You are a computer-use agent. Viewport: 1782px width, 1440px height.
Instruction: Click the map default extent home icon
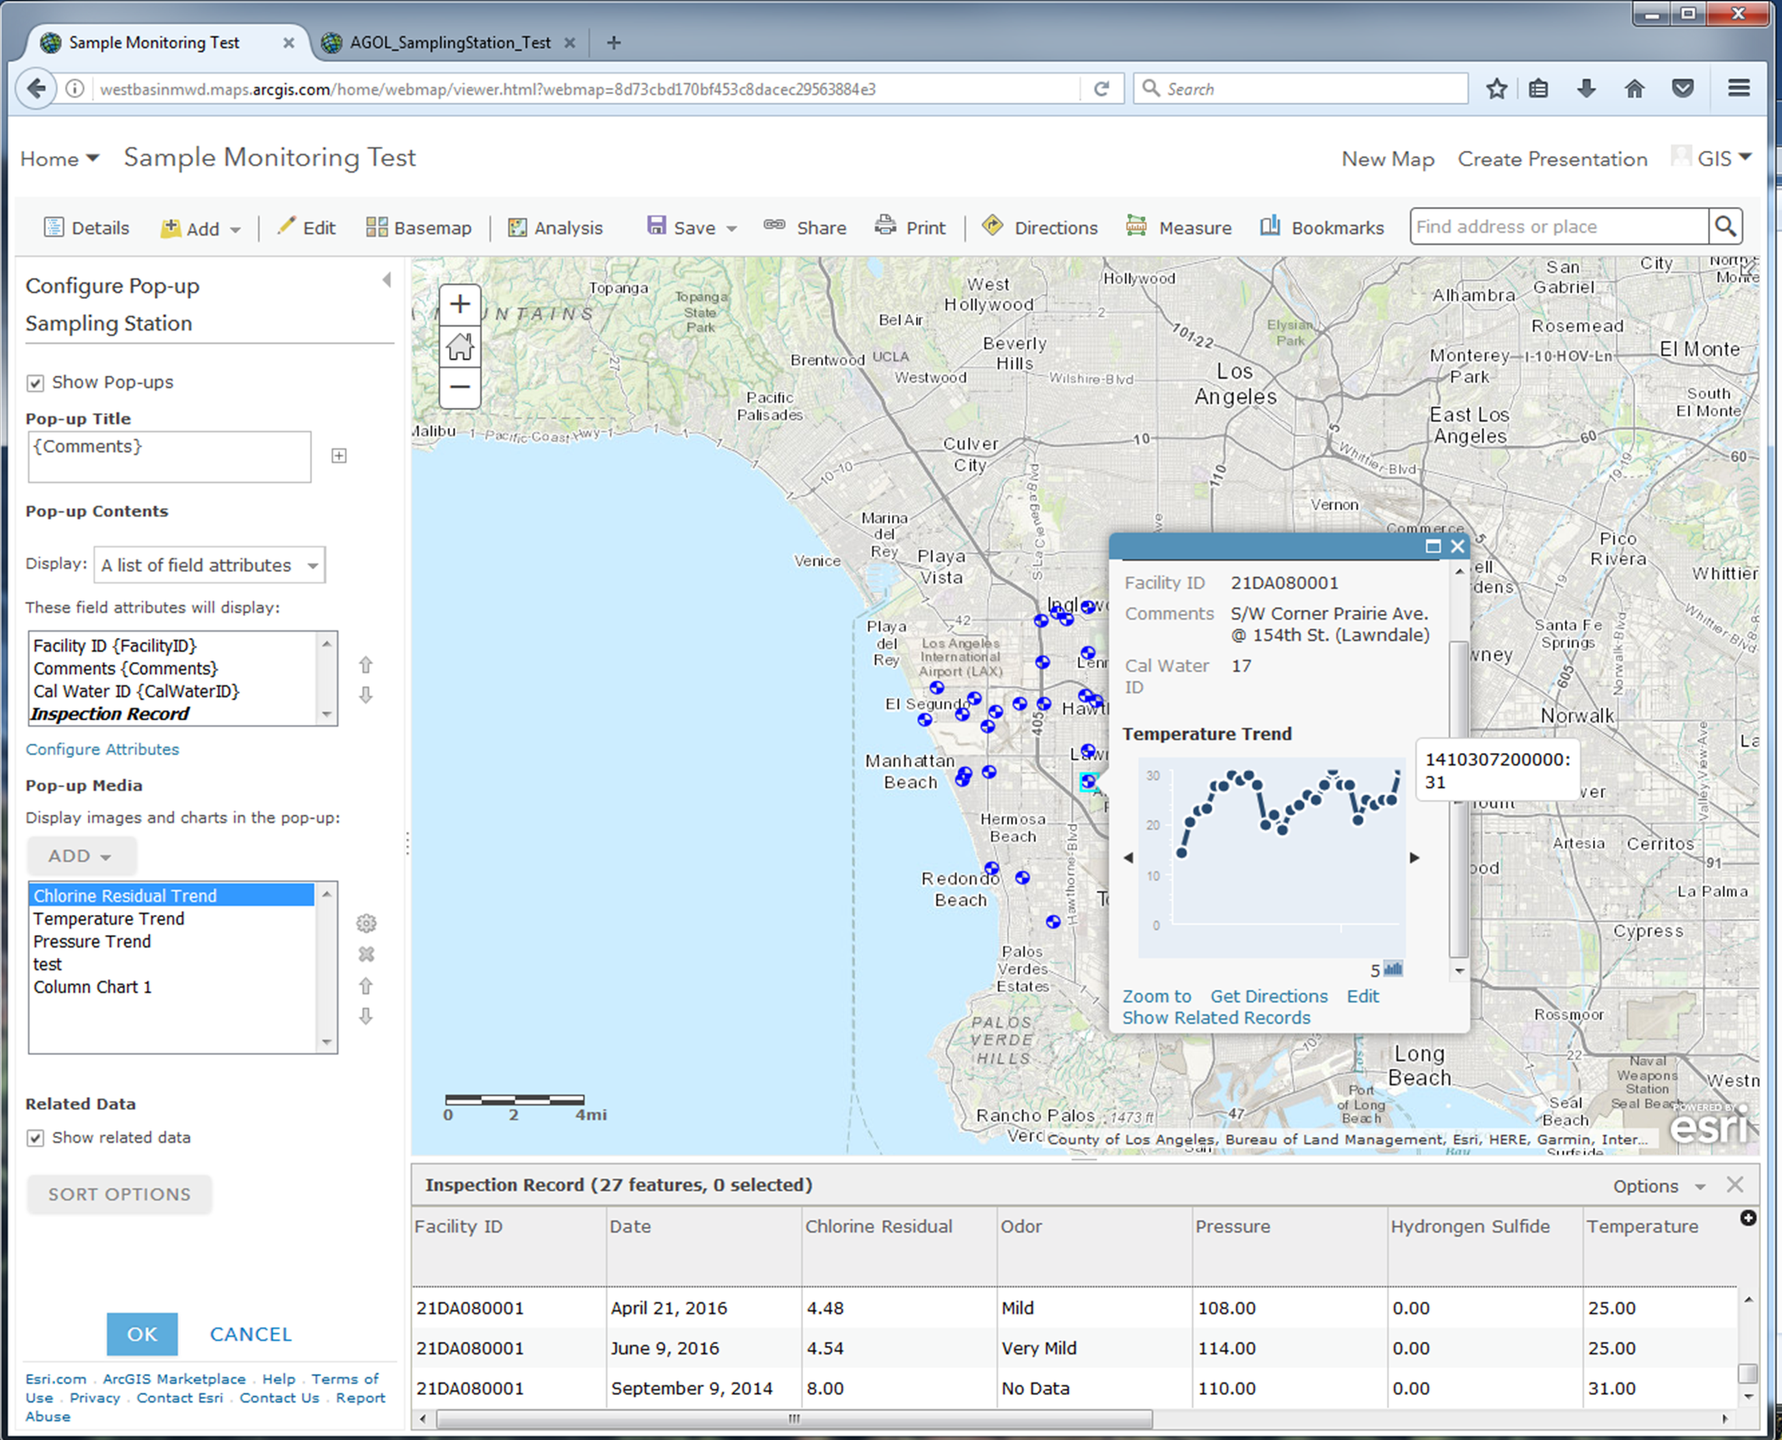[x=460, y=346]
